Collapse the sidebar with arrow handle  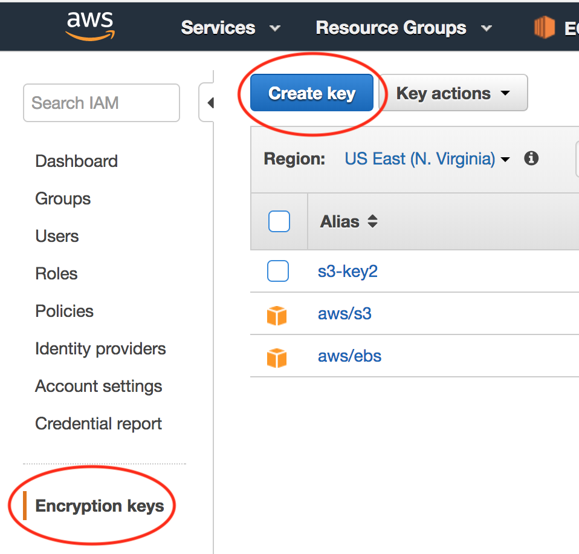[x=210, y=103]
